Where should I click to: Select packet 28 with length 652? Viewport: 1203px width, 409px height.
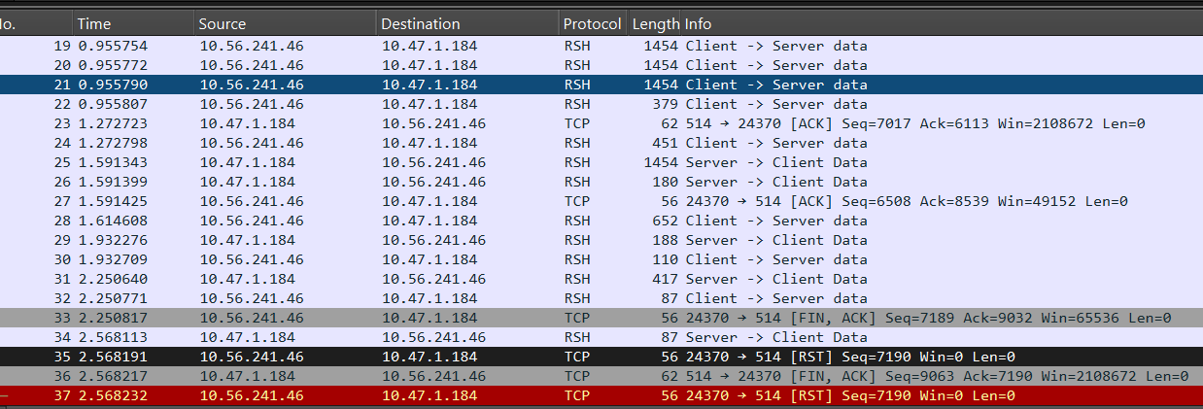pos(601,221)
